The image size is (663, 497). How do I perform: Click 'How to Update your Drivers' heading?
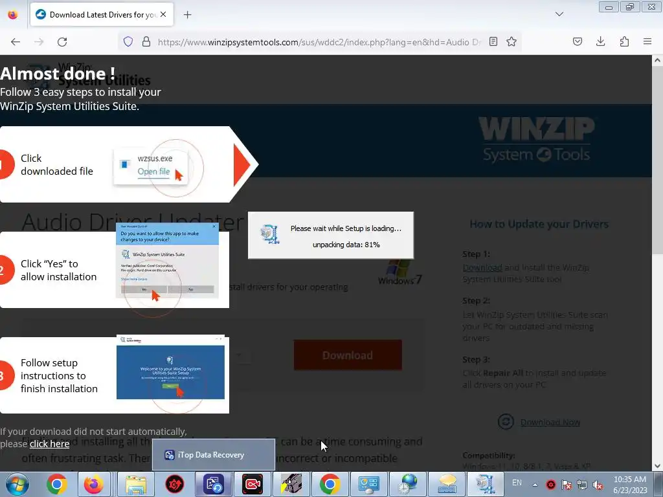coord(539,225)
